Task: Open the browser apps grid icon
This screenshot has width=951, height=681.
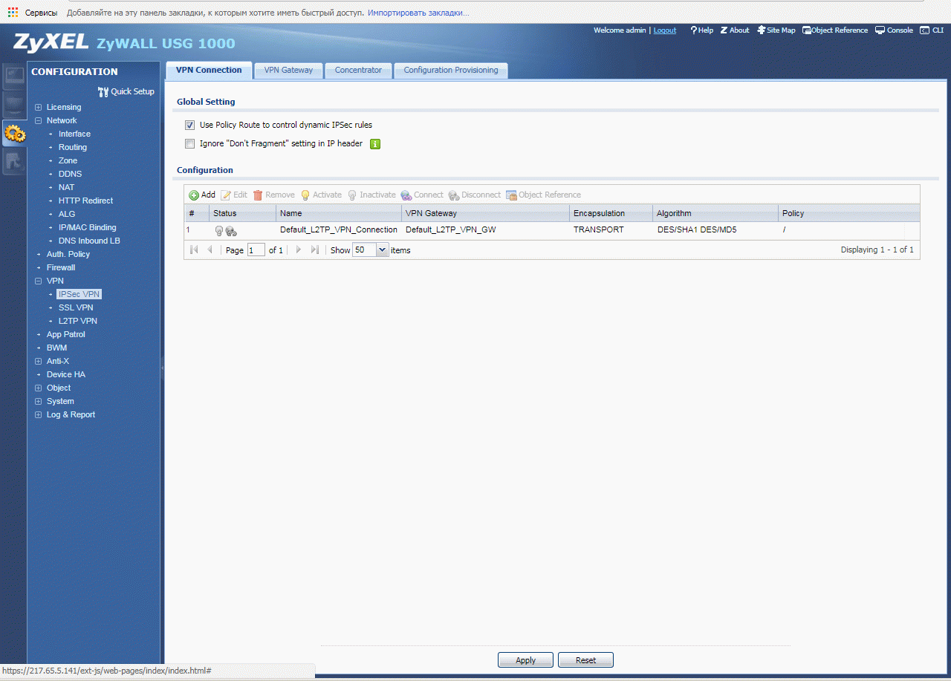Action: 13,13
